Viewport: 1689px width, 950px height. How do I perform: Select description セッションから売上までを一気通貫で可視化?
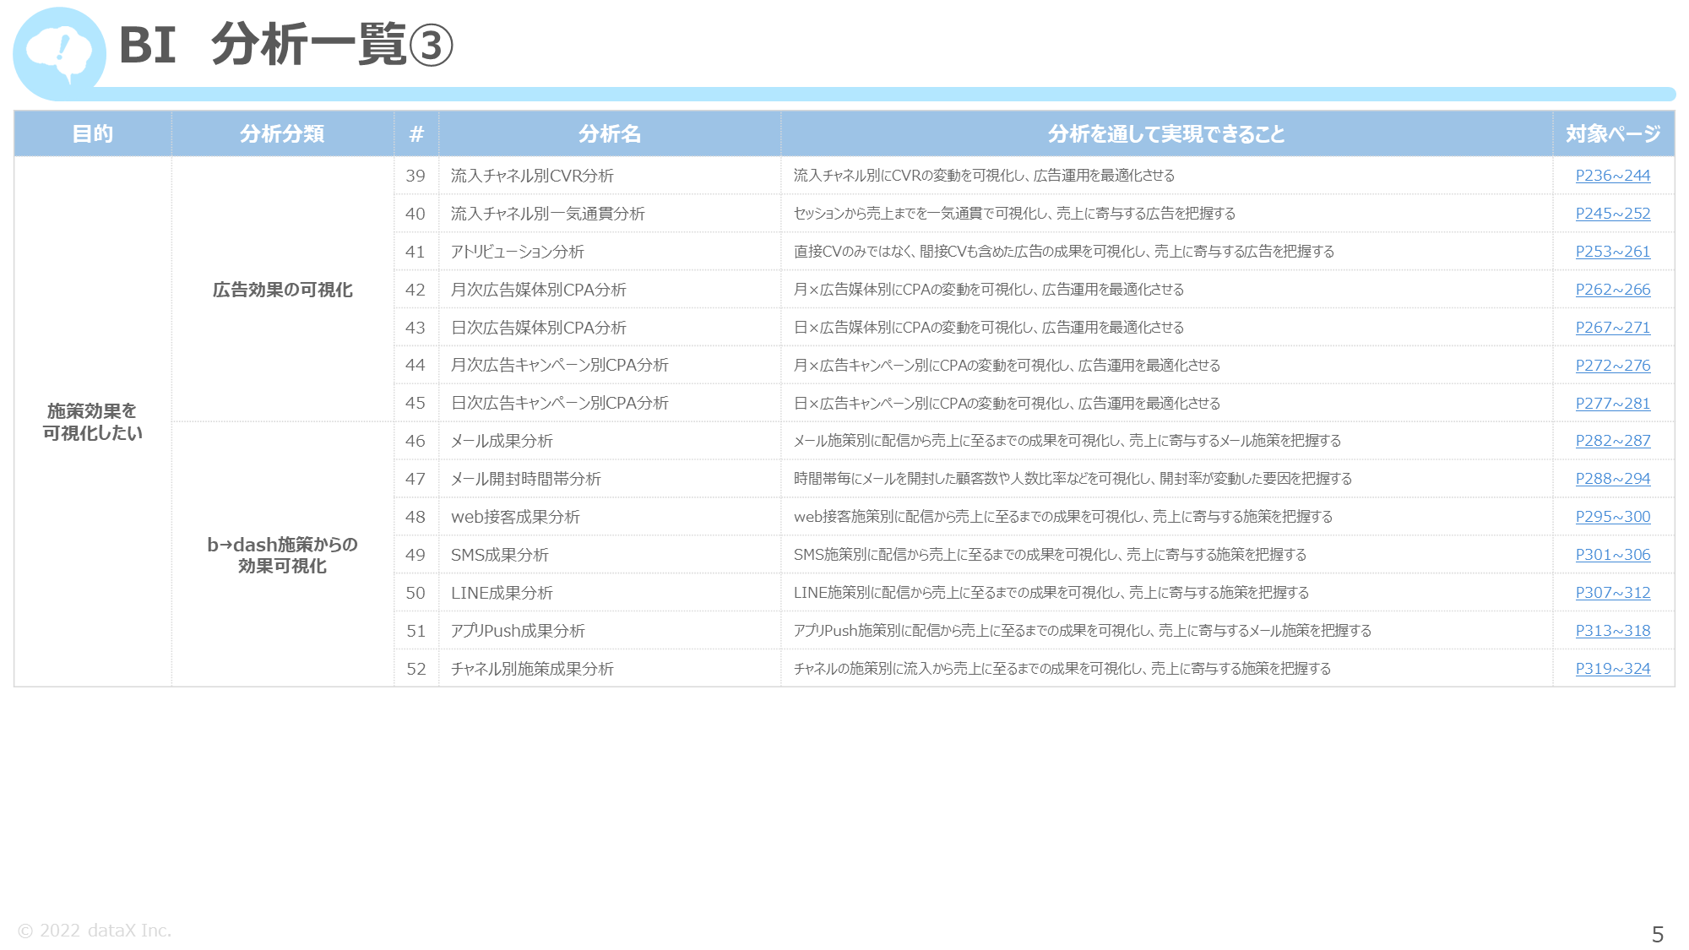1014,214
